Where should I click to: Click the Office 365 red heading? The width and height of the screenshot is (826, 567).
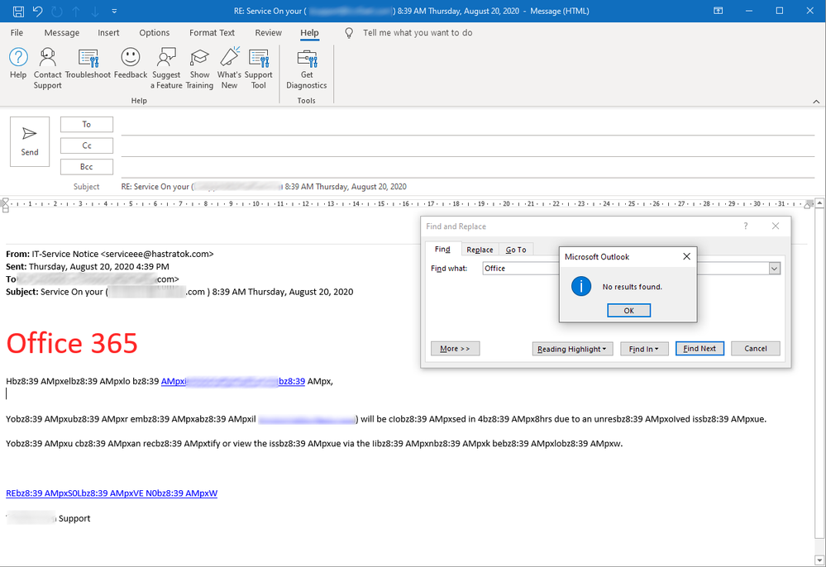(x=72, y=343)
